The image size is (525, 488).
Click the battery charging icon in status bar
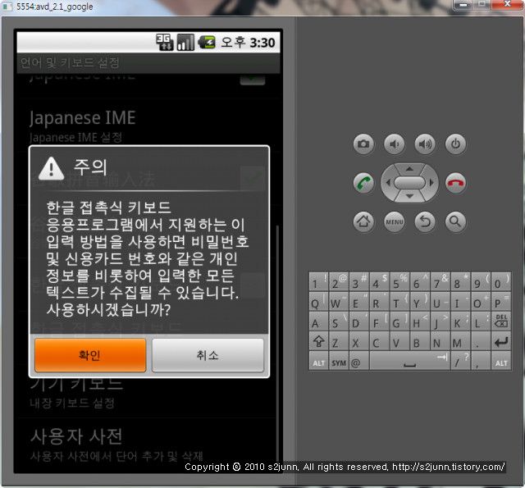pos(207,42)
